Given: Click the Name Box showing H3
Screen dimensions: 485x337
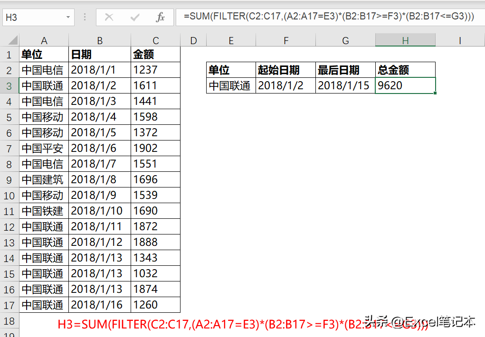Looking at the screenshot, I should point(38,17).
